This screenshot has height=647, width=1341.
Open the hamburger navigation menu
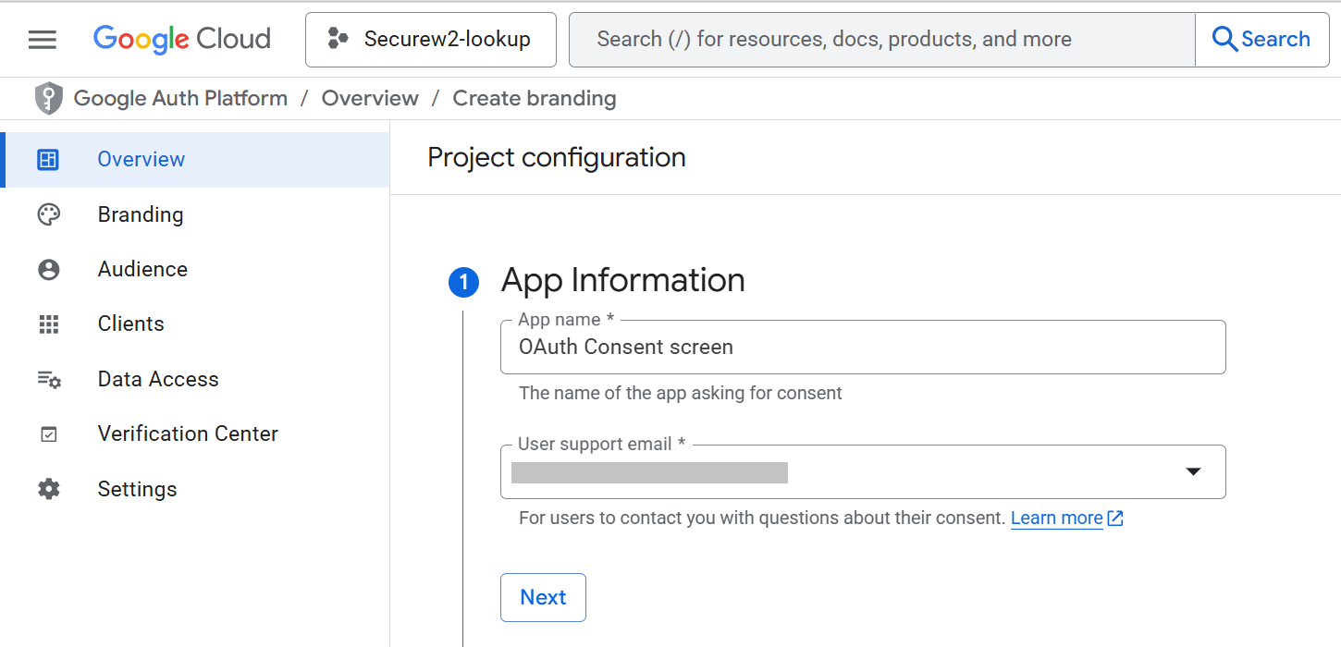tap(43, 39)
